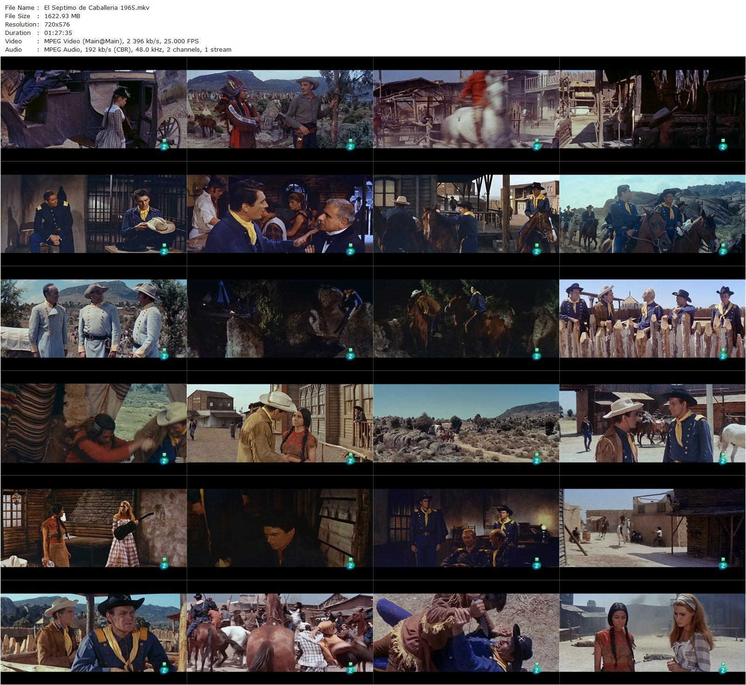
Task: Click the channel 2 logo on the desert landscape thumbnail
Action: pyautogui.click(x=536, y=460)
